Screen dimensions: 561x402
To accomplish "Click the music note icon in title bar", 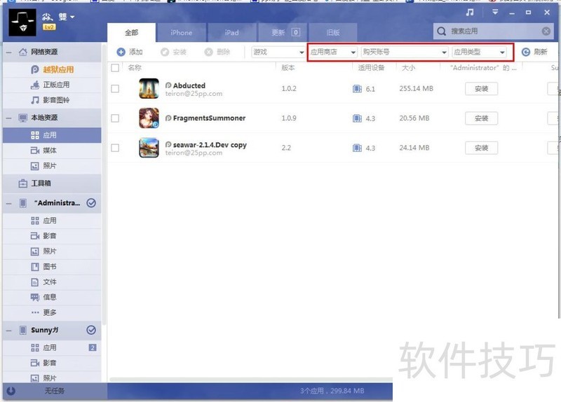I will point(470,12).
